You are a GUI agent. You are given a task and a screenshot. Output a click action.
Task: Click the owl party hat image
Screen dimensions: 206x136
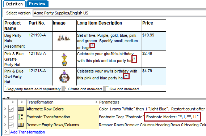point(64,76)
